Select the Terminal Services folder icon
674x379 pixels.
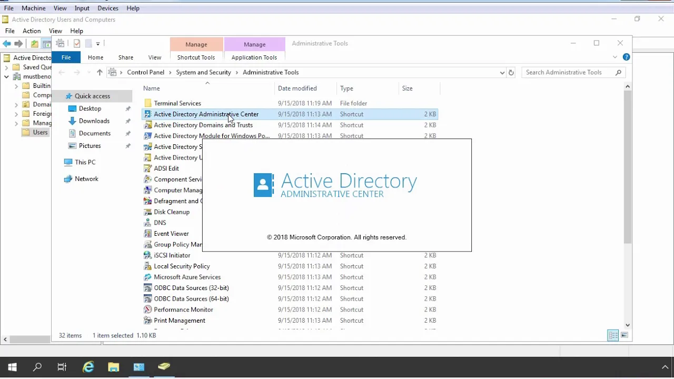(148, 103)
